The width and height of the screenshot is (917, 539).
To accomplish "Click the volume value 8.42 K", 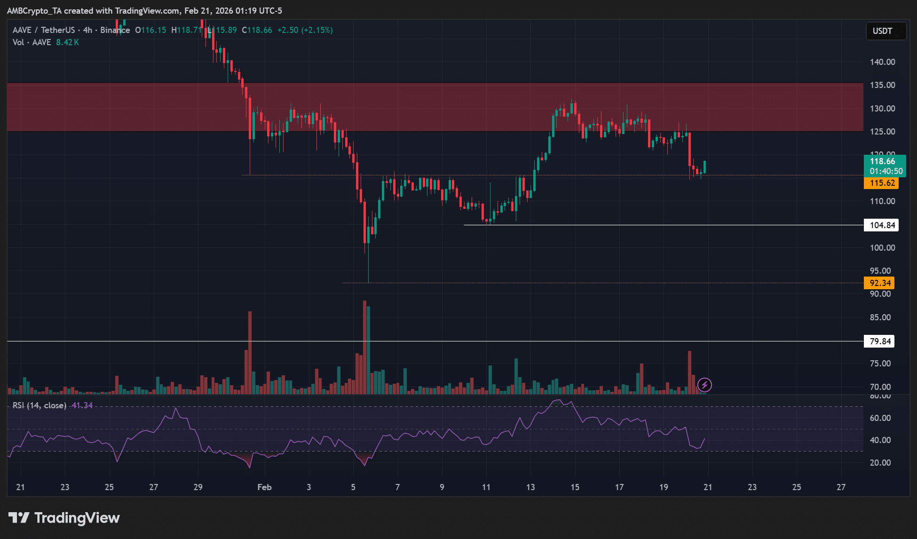I will [x=67, y=42].
